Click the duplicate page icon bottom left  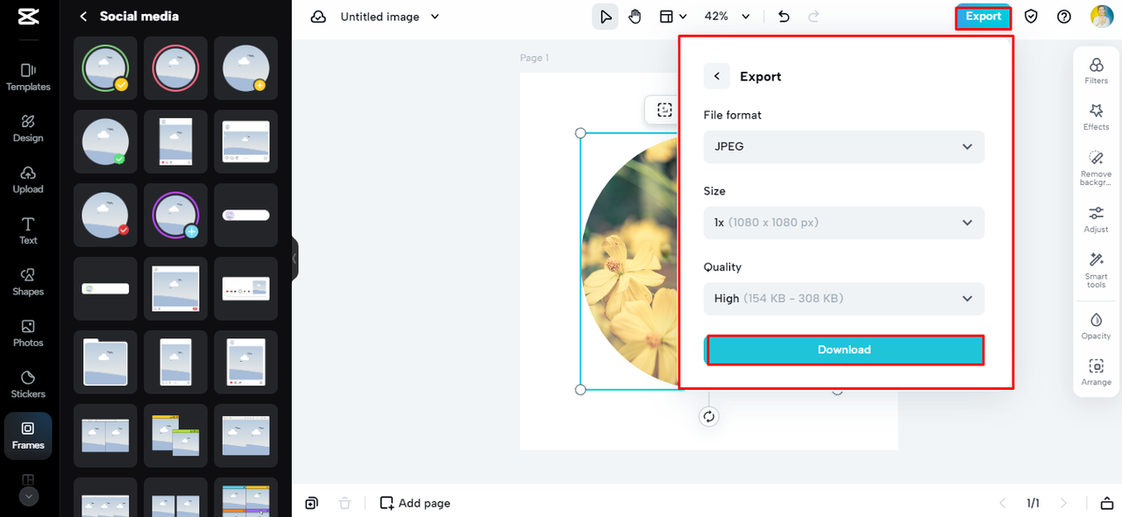(x=311, y=503)
